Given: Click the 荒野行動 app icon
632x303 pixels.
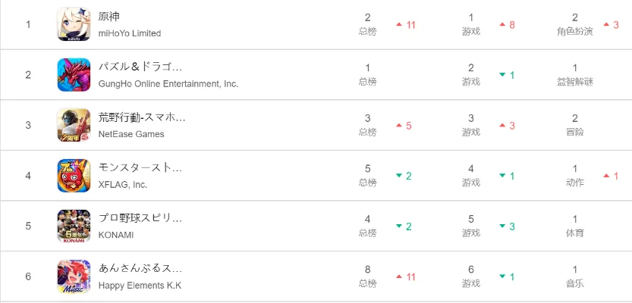Looking at the screenshot, I should (74, 125).
